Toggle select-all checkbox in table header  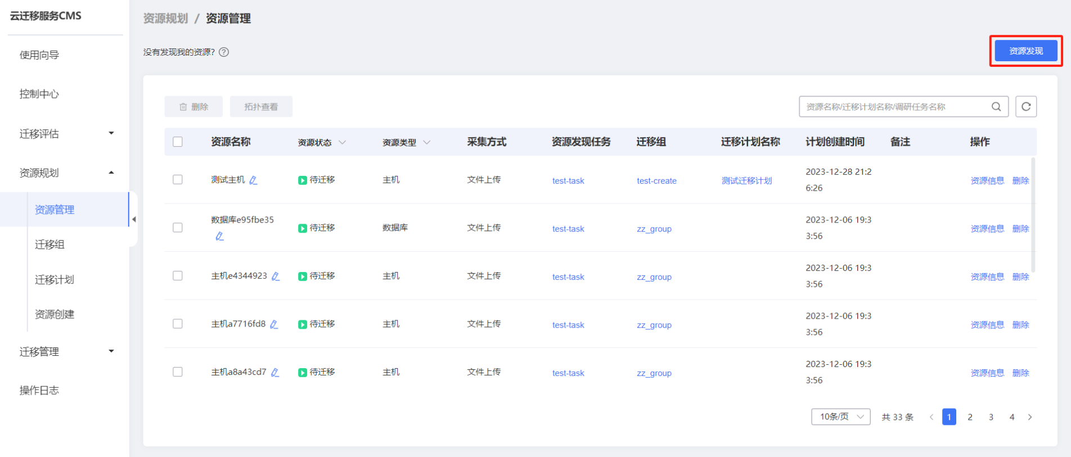(178, 142)
